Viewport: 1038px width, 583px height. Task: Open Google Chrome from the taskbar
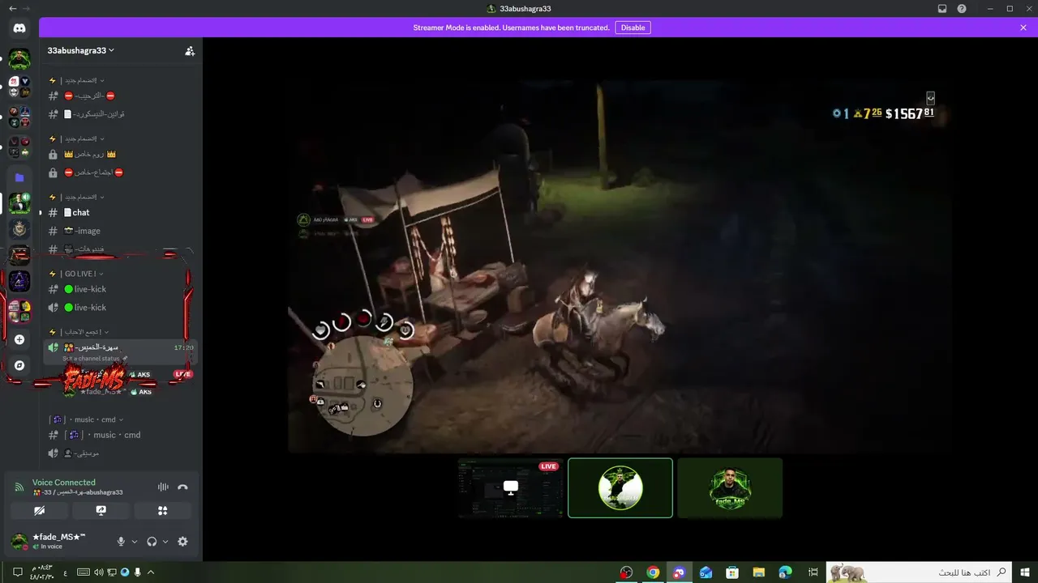pos(653,572)
